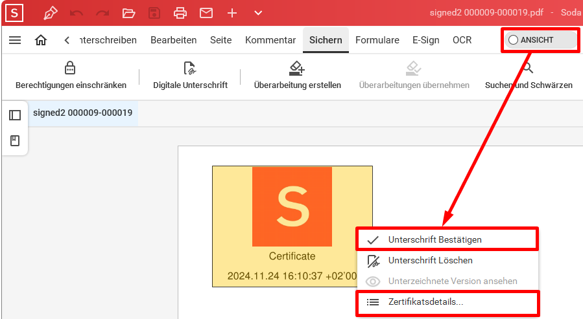Send the document by email

click(206, 14)
